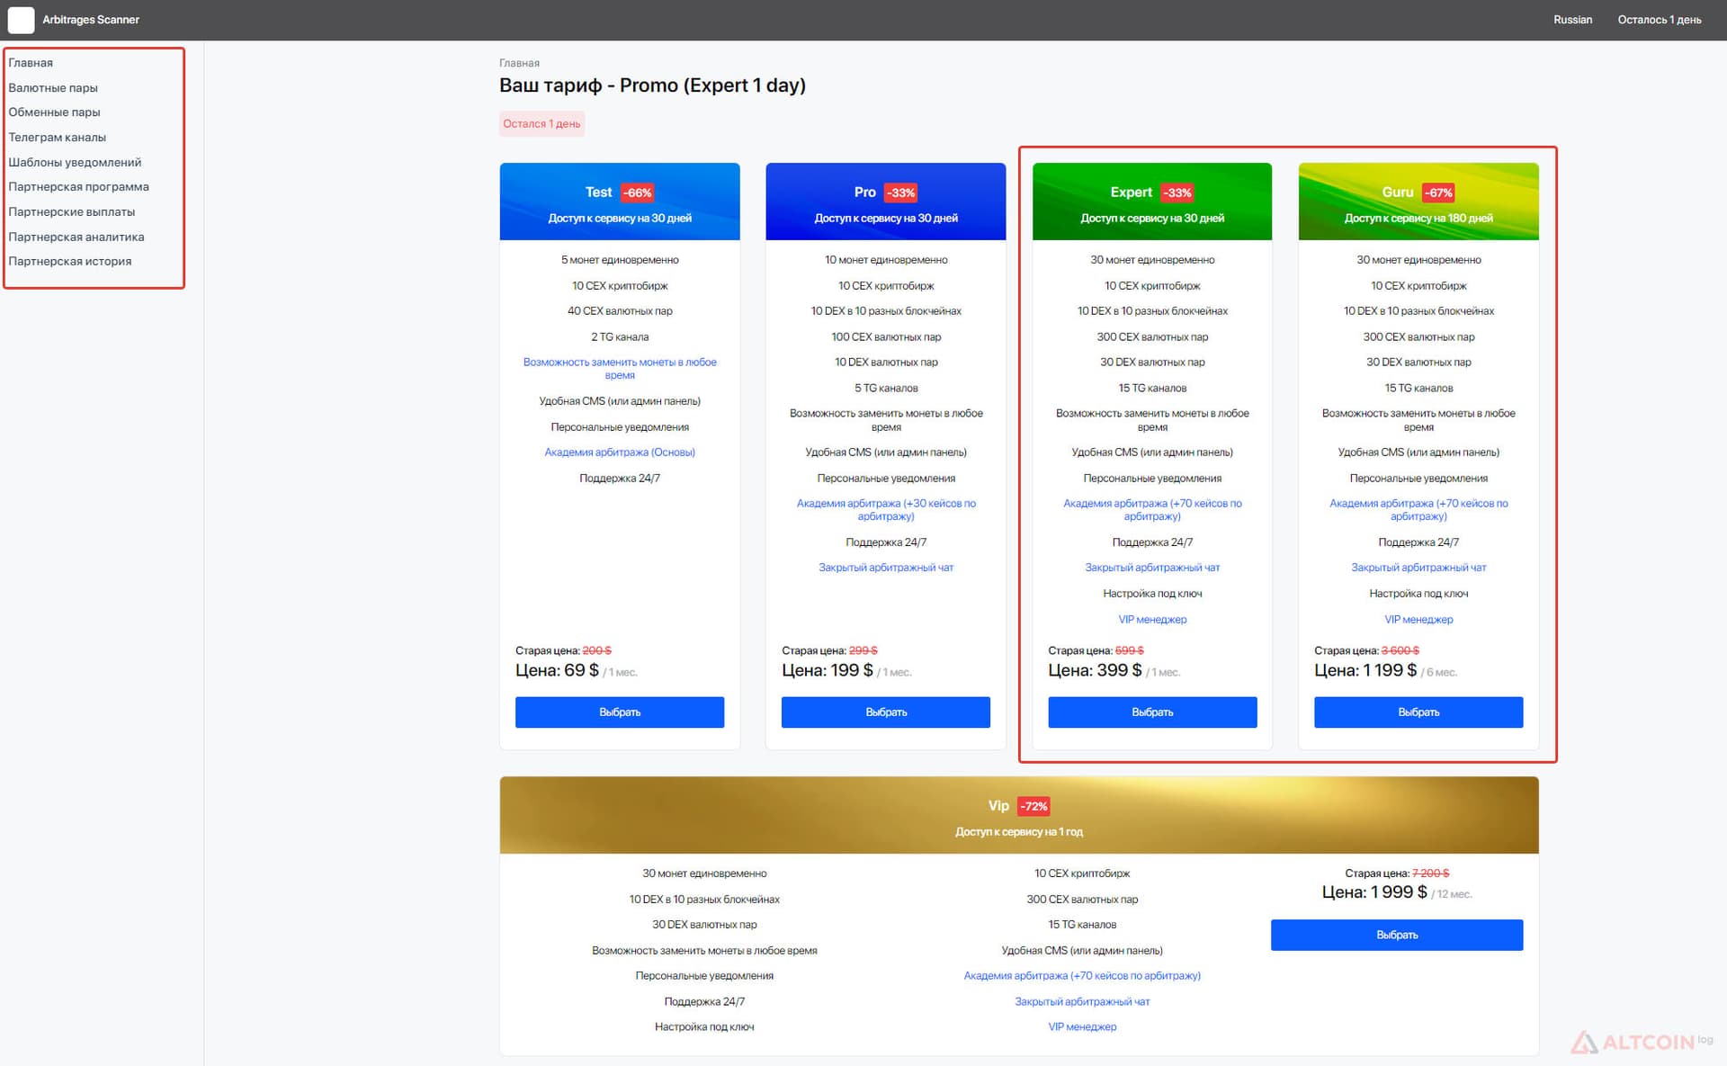Click 'Академия арбитража (Основы)' link in Test plan
The image size is (1727, 1066).
click(620, 452)
